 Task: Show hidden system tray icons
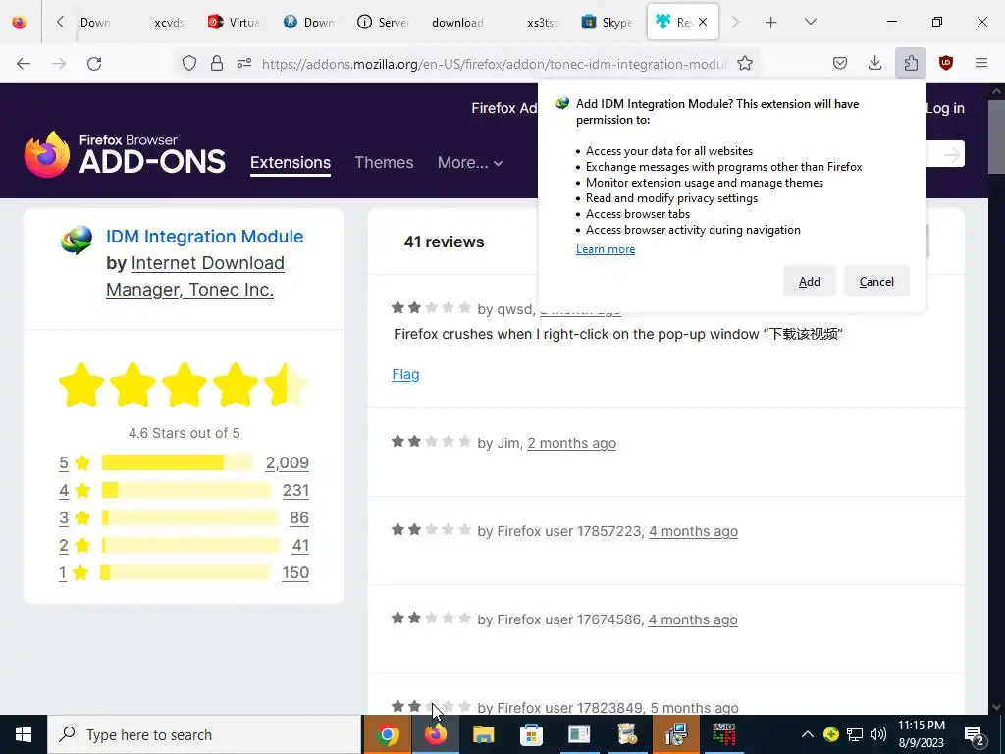[x=808, y=734]
